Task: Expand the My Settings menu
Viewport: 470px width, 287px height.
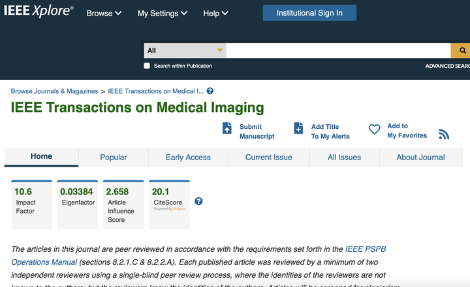Action: click(162, 13)
